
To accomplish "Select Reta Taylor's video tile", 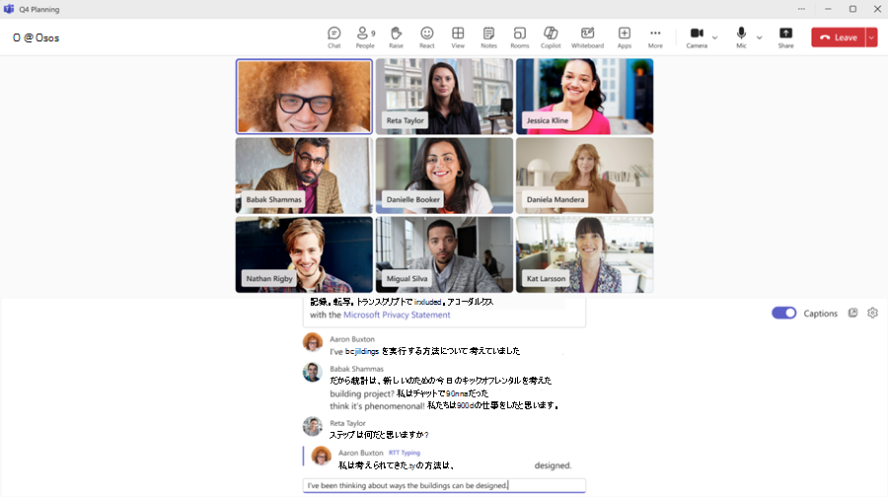I will [445, 97].
